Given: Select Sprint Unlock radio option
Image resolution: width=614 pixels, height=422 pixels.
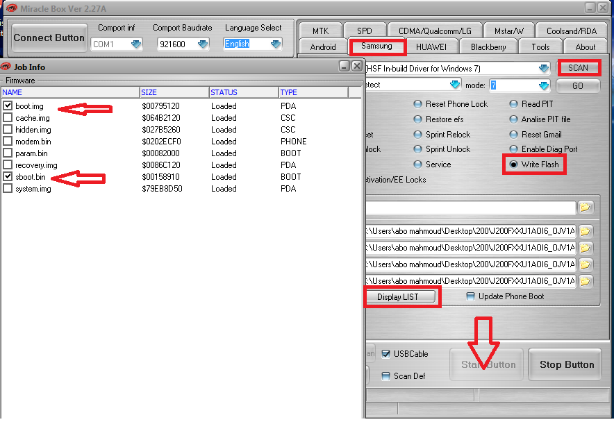Looking at the screenshot, I should [418, 149].
